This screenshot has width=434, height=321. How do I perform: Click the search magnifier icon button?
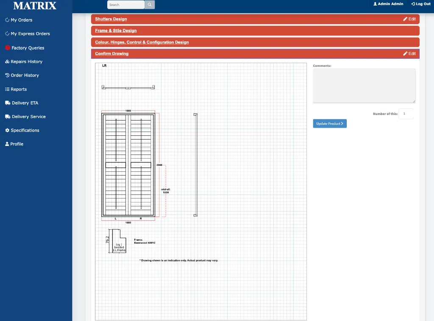[x=150, y=5]
